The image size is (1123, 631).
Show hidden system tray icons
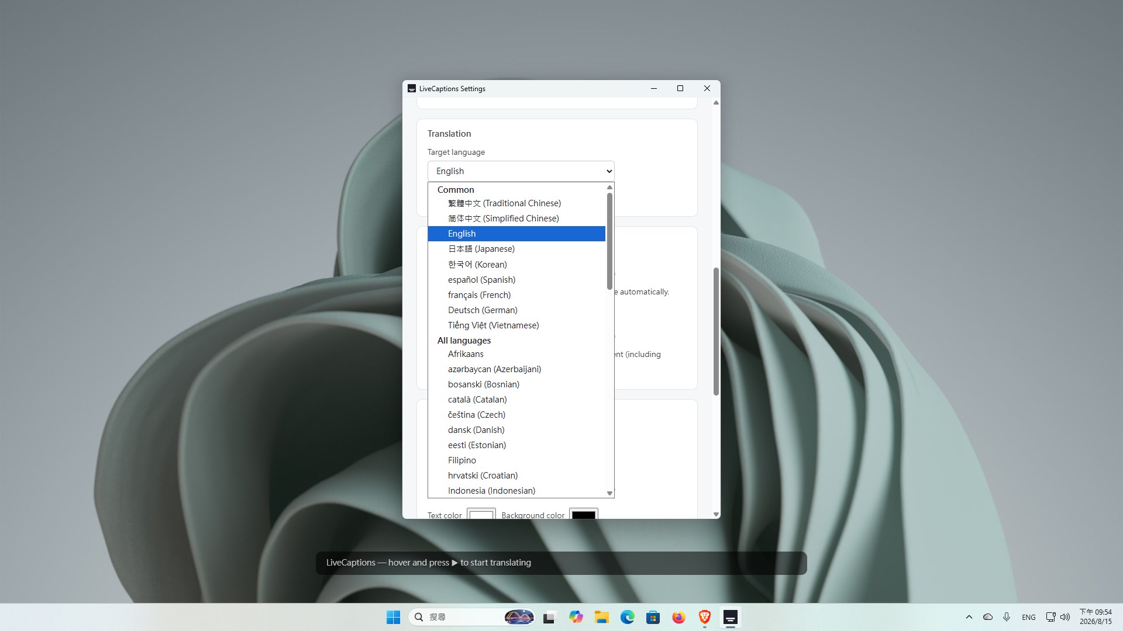(969, 617)
